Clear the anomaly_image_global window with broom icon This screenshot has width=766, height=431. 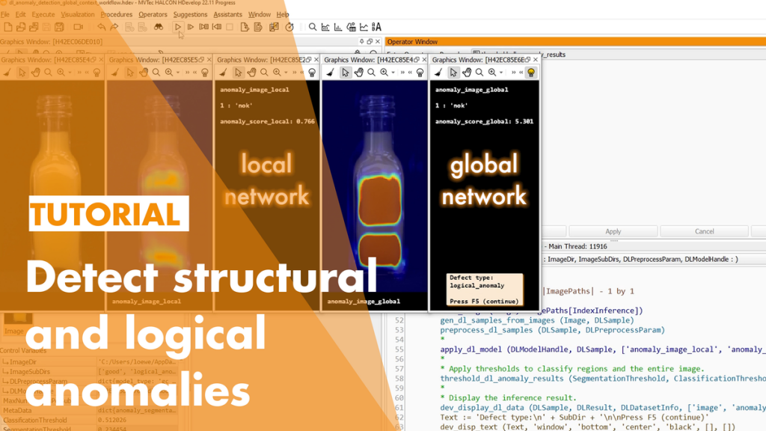tap(331, 73)
